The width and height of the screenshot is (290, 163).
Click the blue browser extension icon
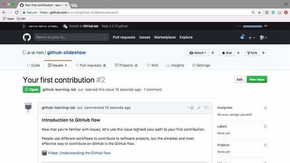pyautogui.click(x=273, y=12)
